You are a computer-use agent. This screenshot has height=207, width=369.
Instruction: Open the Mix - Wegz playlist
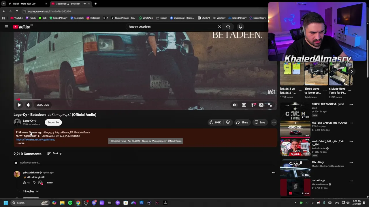(318, 162)
